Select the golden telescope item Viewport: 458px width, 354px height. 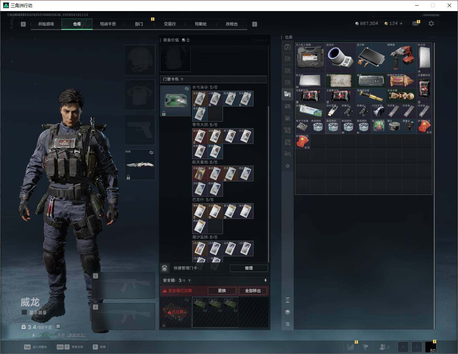(x=371, y=96)
